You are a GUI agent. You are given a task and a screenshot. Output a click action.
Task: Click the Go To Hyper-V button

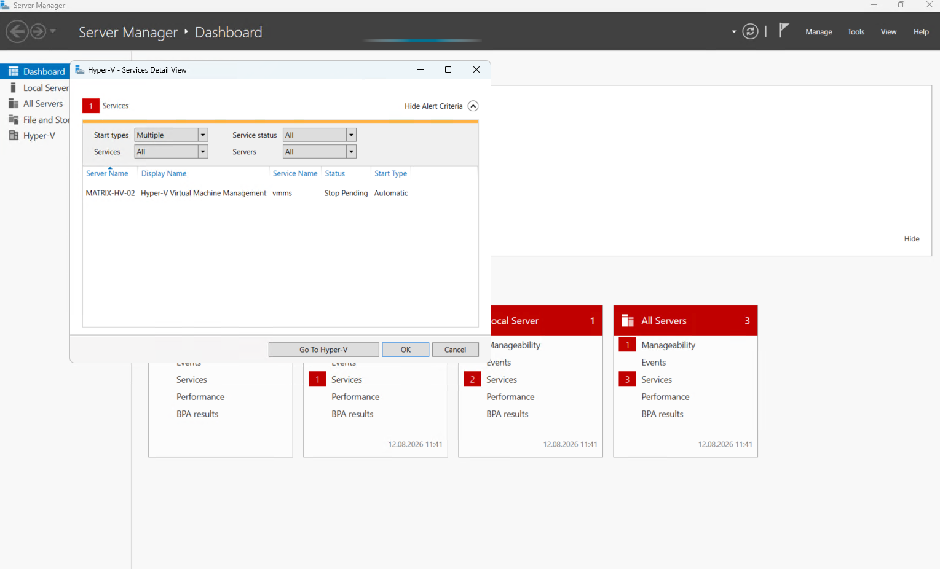point(324,350)
